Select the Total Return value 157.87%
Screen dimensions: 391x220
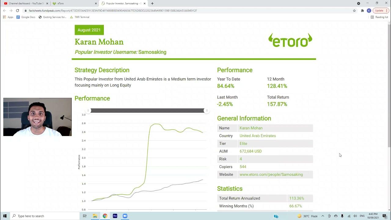tap(277, 104)
